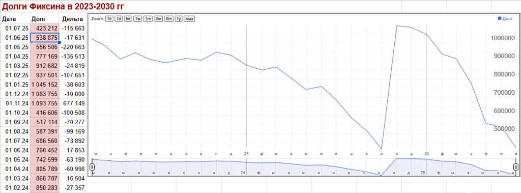
Task: Set chart zoom to 3m
Action: point(158,19)
